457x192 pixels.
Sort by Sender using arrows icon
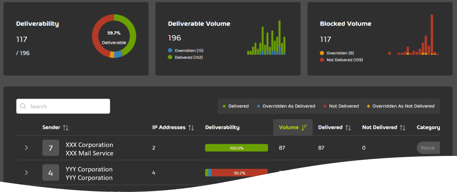coord(66,128)
